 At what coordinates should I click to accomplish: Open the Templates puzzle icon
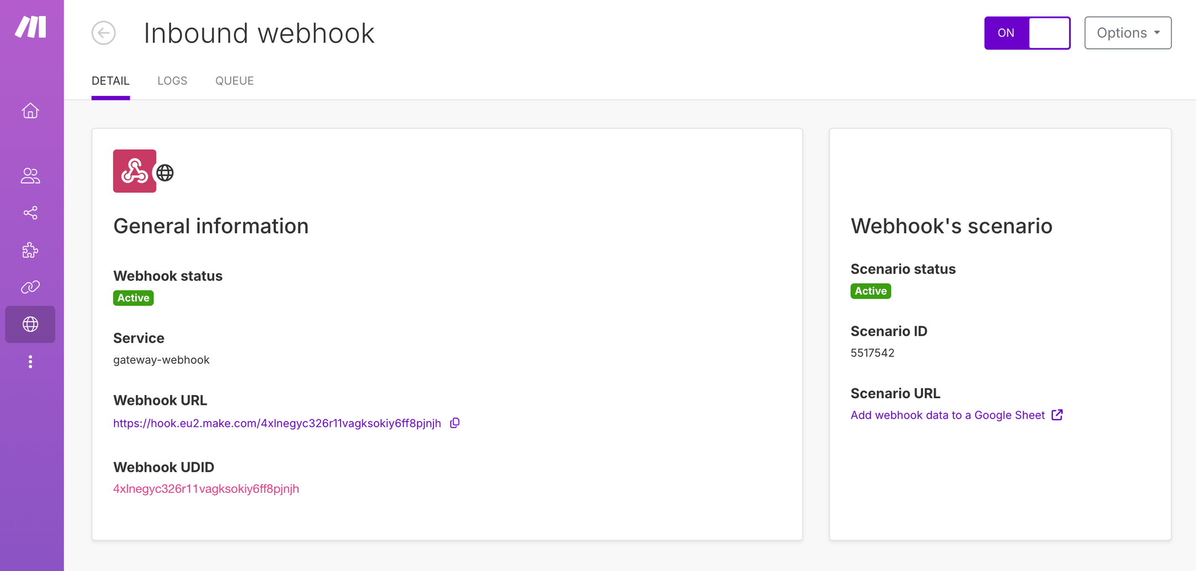tap(30, 250)
